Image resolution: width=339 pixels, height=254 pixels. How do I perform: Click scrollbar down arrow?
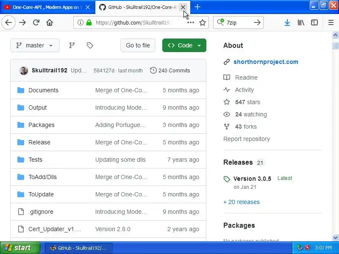pyautogui.click(x=335, y=237)
